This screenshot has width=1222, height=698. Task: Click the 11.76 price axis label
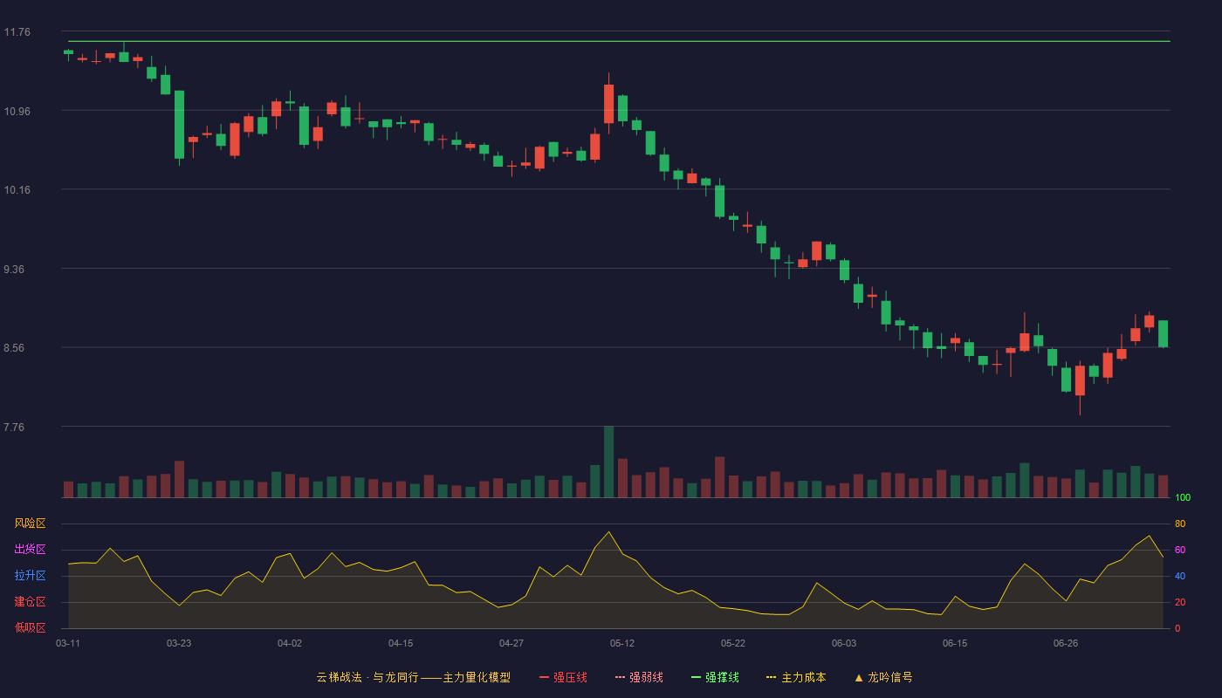coord(17,32)
